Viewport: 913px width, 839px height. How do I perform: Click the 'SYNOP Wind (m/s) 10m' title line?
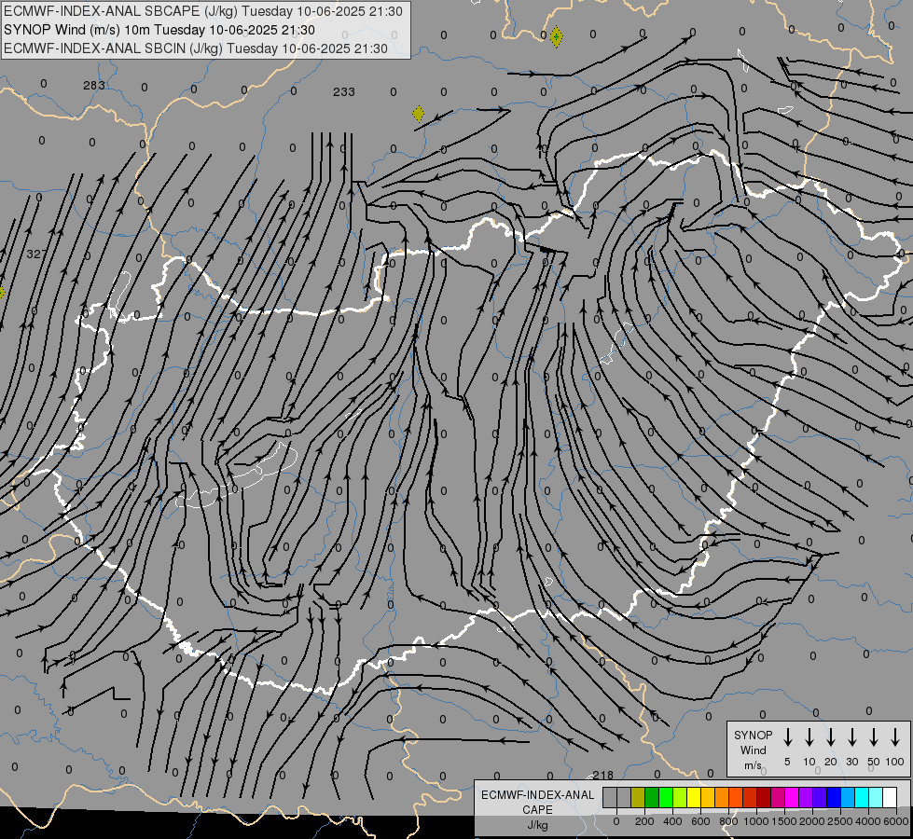tap(159, 30)
